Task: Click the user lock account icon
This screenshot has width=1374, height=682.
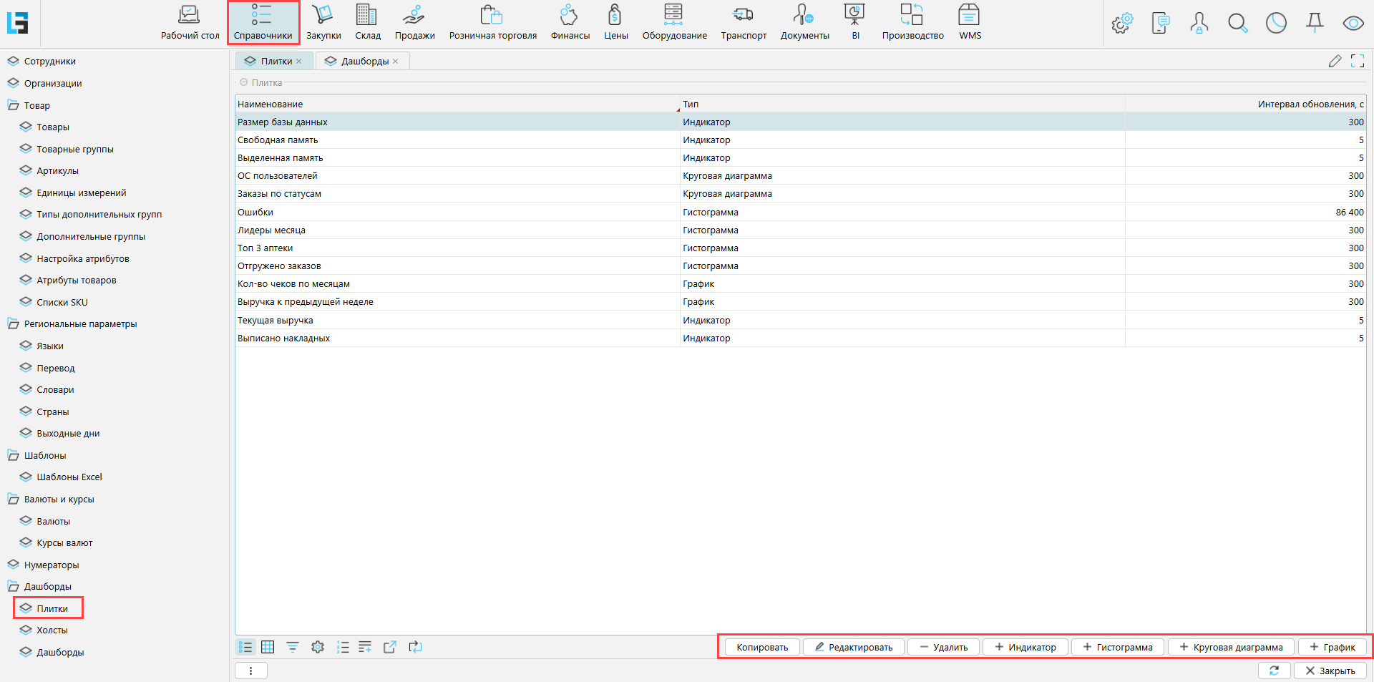Action: pyautogui.click(x=1199, y=24)
